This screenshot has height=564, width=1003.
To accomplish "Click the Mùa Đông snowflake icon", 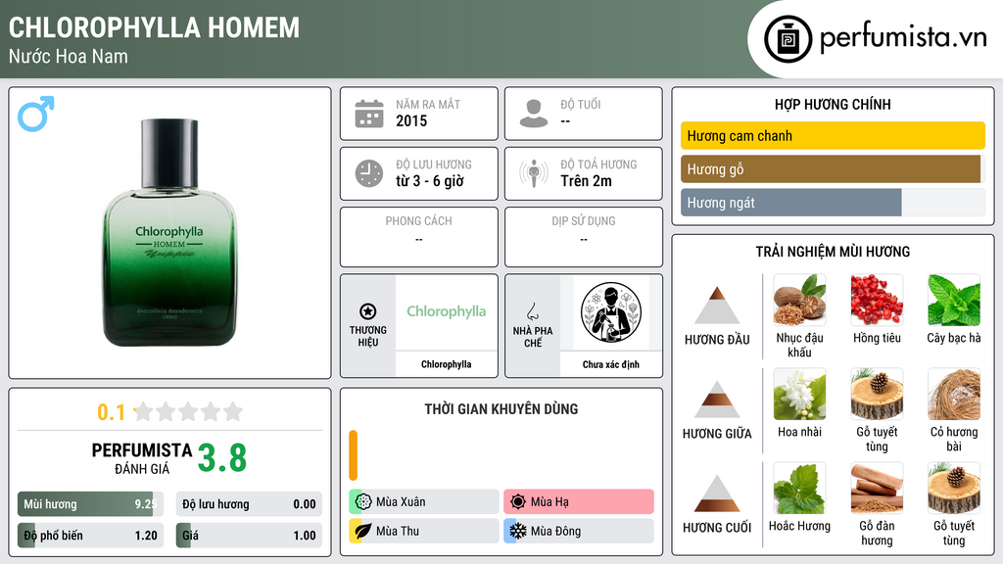I will point(518,531).
